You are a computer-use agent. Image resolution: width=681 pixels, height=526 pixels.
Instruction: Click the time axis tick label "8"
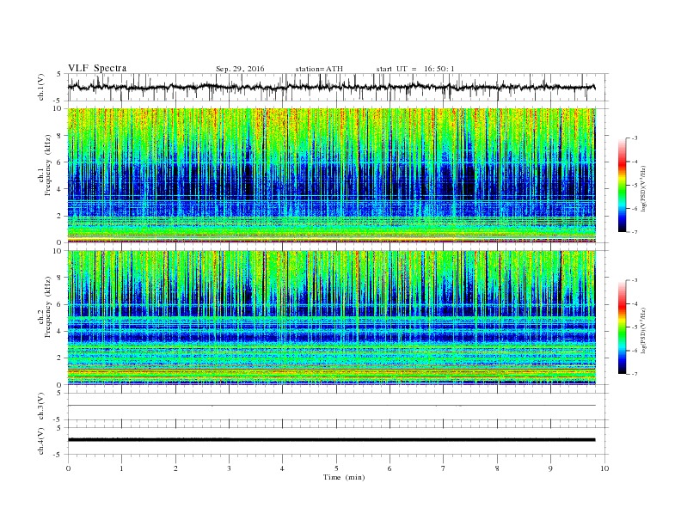coord(497,468)
